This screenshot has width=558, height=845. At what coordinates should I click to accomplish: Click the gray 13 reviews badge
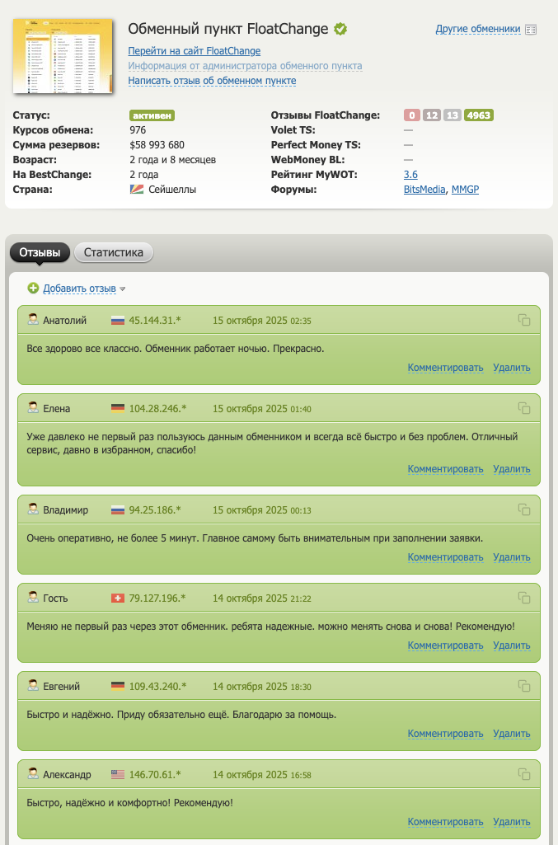point(452,115)
